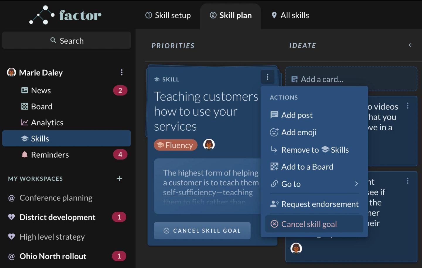Click the skill title Teaching customers how to use your services

click(206, 111)
